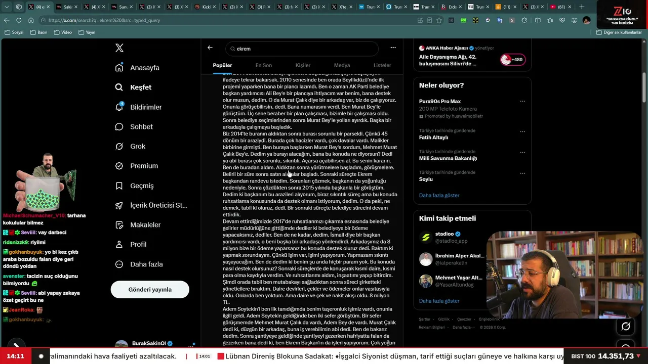Click browser home button
The image size is (648, 364).
(x=31, y=20)
